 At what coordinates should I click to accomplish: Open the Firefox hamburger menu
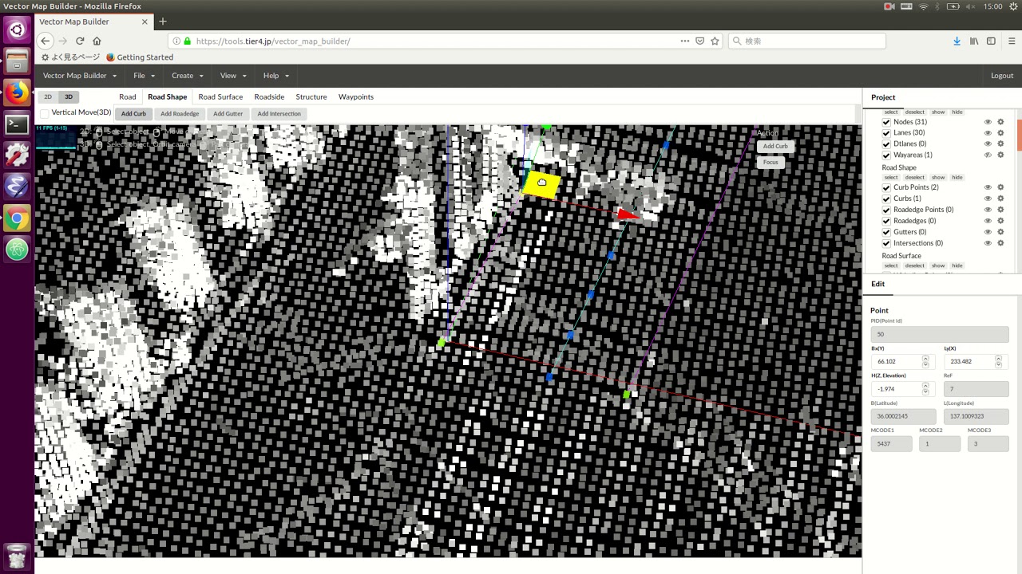pos(1010,41)
